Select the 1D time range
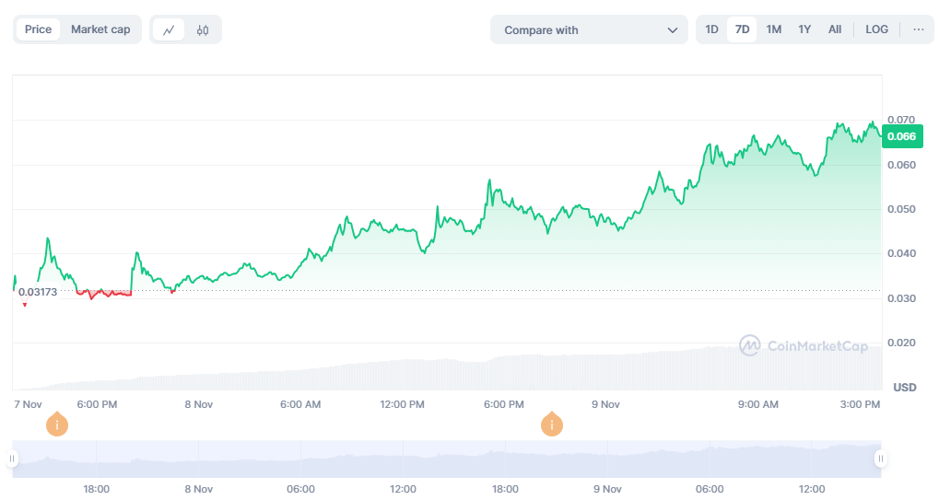The image size is (939, 500). (x=711, y=29)
